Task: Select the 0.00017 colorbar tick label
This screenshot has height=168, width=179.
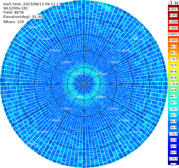Action: click(x=173, y=34)
